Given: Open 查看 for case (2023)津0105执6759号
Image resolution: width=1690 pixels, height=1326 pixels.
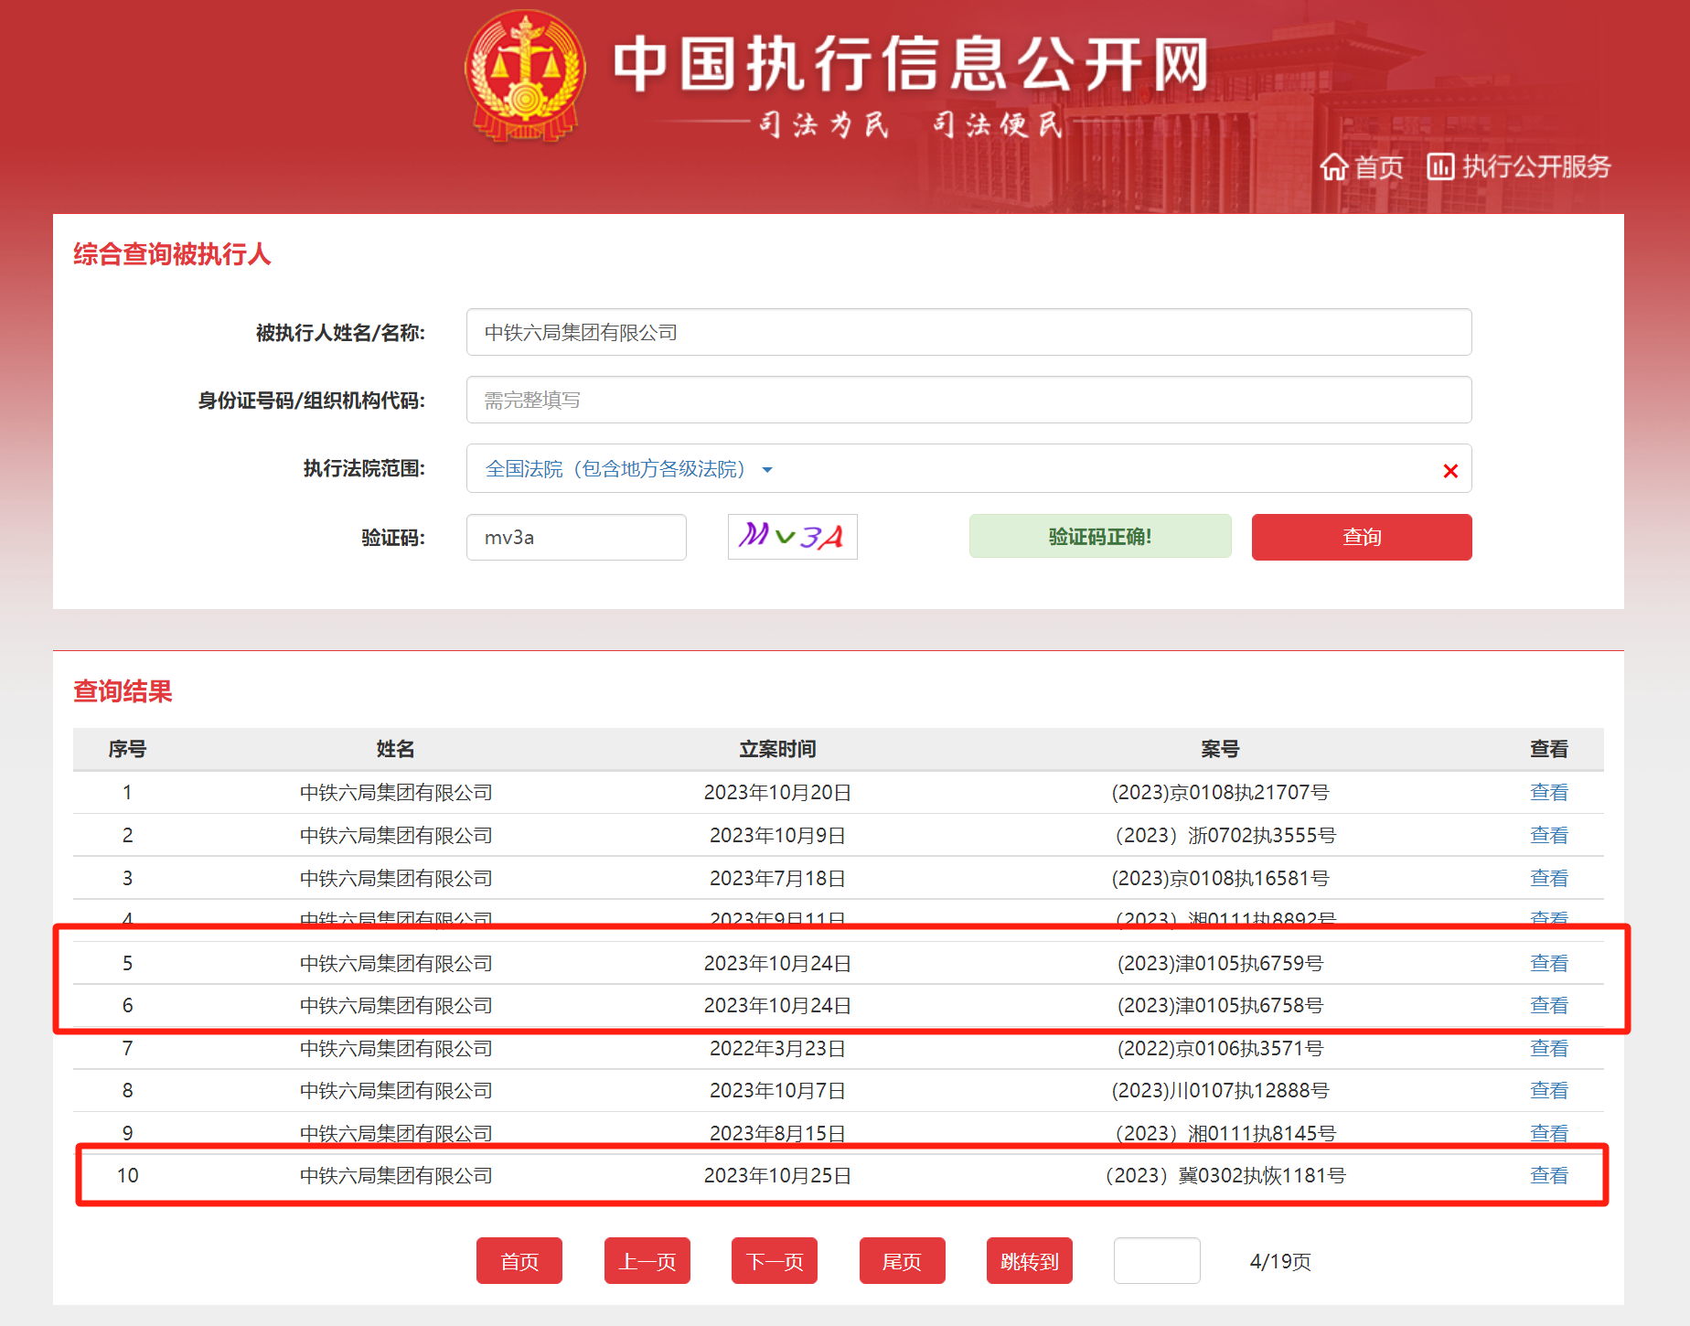Looking at the screenshot, I should (1549, 963).
